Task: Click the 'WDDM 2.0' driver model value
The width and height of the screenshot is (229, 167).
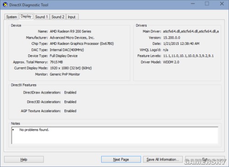Action: click(x=171, y=62)
